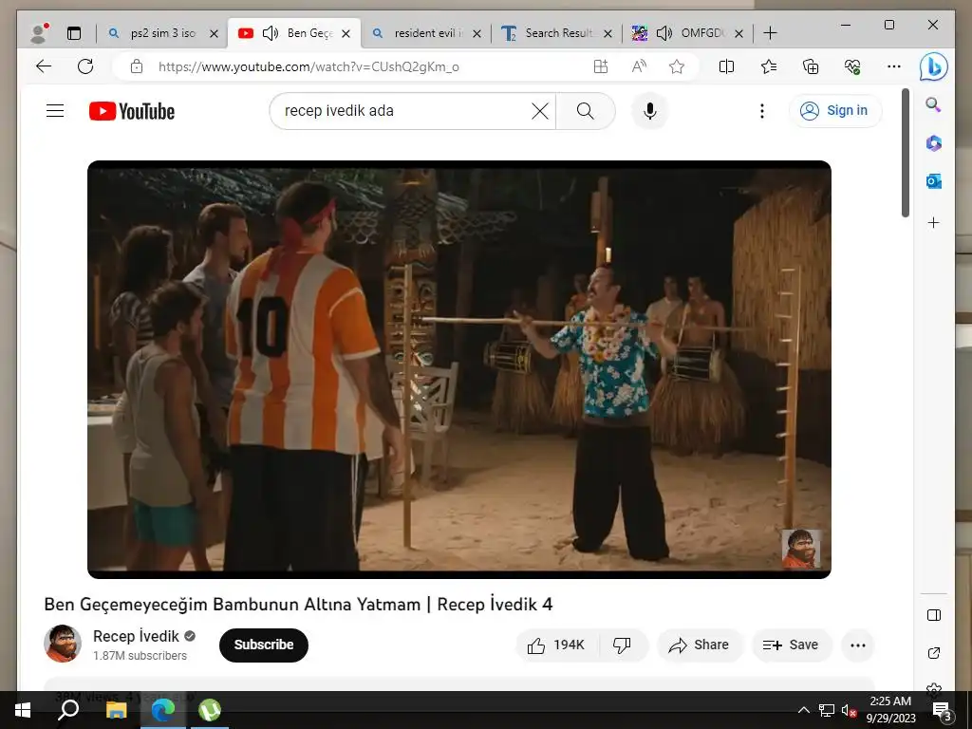
Task: Open the Recep İvedik channel avatar
Action: click(63, 644)
